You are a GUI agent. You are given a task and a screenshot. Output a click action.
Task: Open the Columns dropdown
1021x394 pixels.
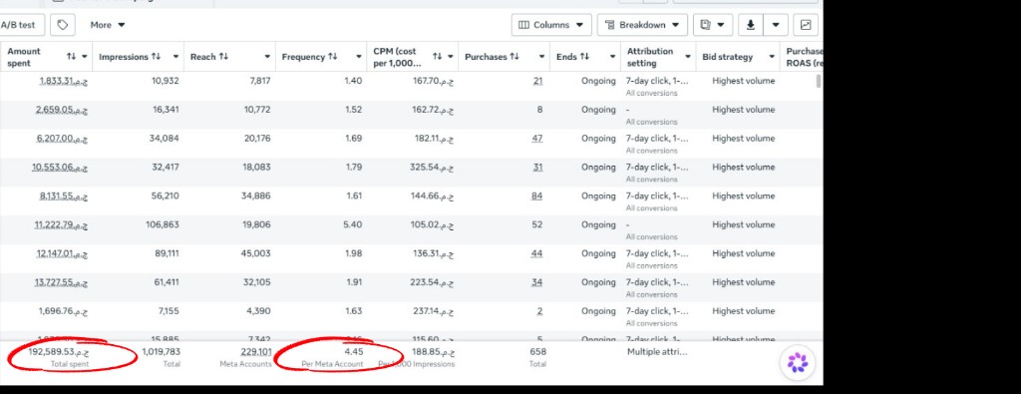[x=551, y=25]
